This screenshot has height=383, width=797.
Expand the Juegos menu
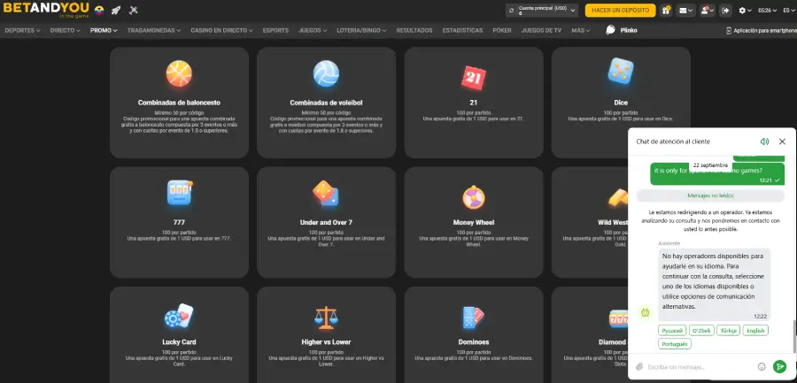(312, 30)
